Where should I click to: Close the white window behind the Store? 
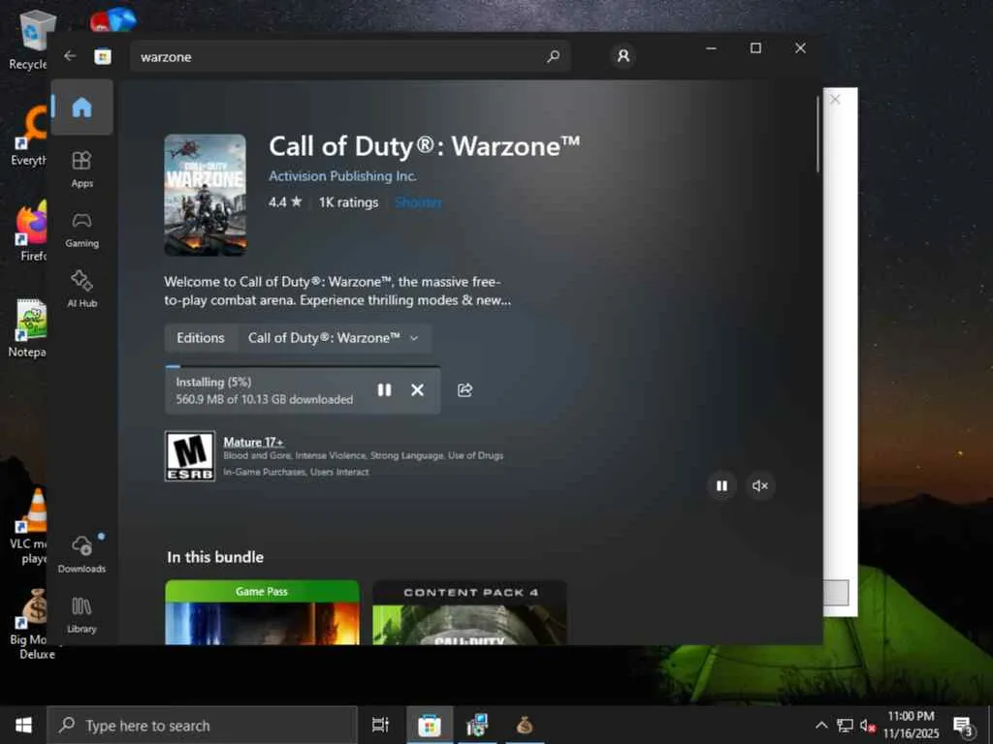point(835,99)
